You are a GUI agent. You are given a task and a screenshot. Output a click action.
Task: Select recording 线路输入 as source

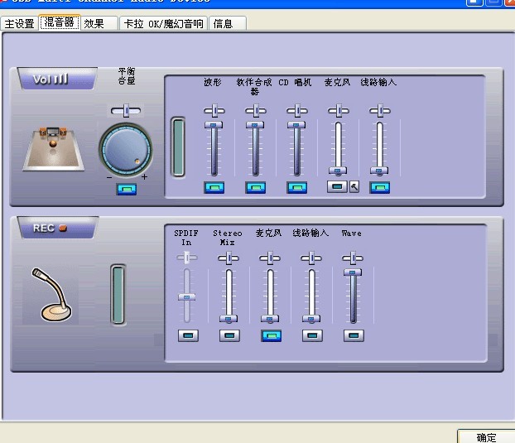[312, 335]
